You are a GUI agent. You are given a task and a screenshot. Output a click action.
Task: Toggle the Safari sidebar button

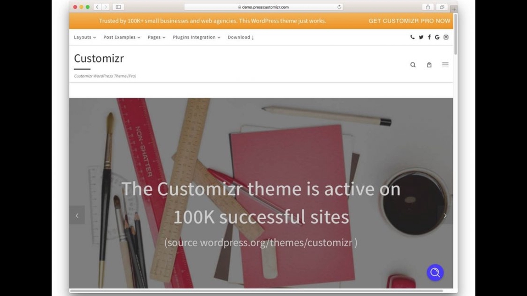tap(119, 7)
